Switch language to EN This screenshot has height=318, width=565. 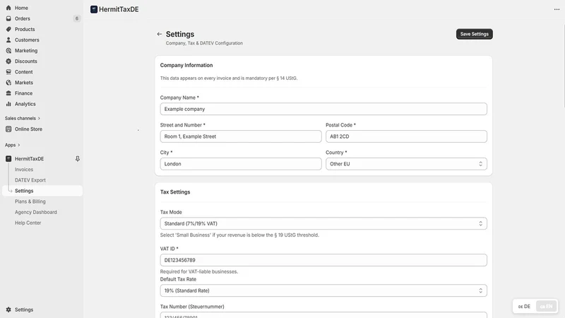(546, 307)
